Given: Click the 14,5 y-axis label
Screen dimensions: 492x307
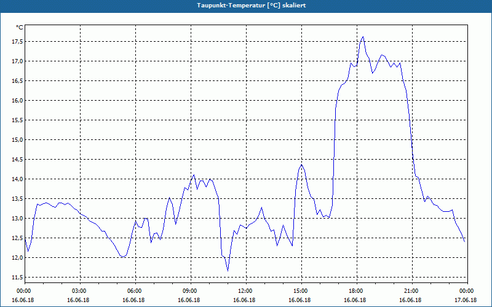Looking at the screenshot, I should click(18, 160).
